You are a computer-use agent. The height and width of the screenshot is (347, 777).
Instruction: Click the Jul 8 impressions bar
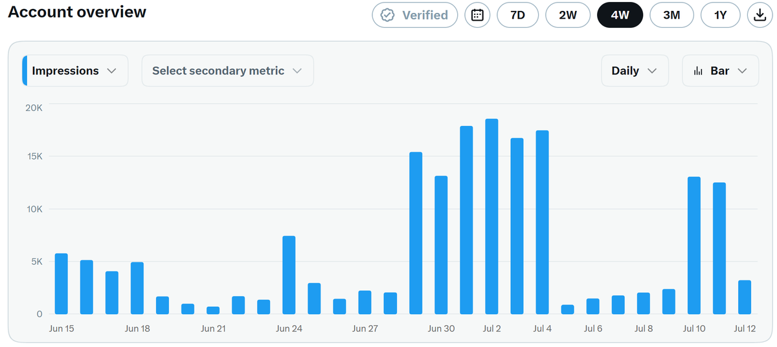tap(644, 304)
